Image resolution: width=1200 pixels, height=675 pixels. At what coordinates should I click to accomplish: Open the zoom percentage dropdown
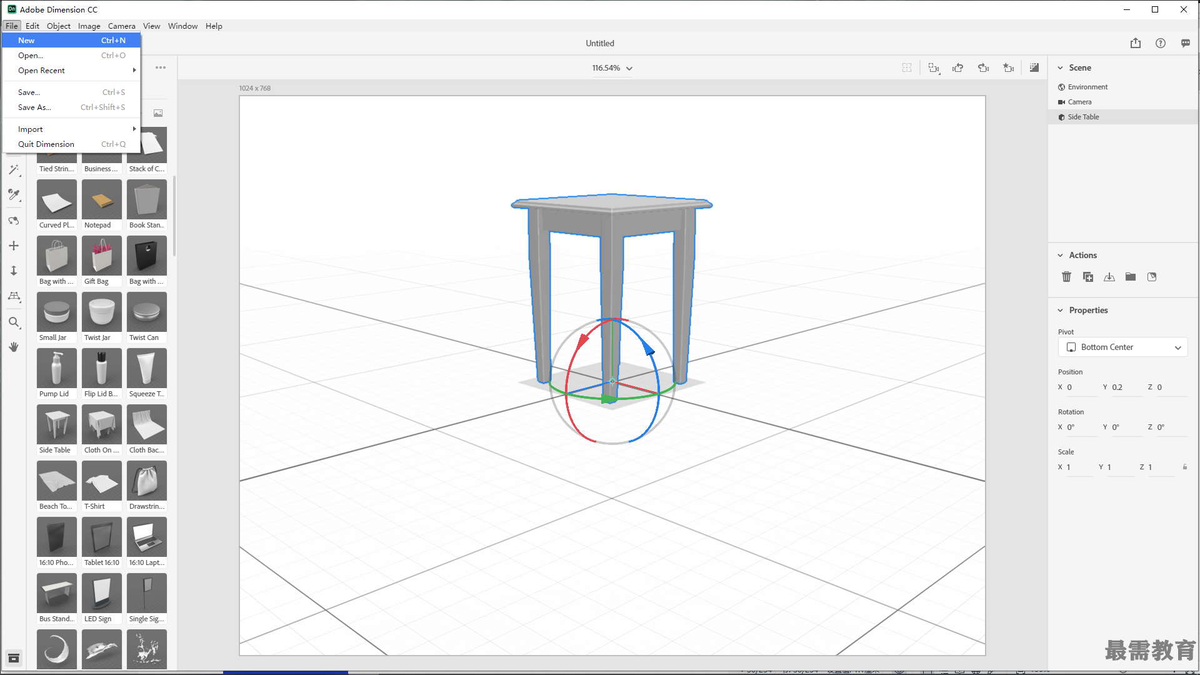(x=612, y=68)
